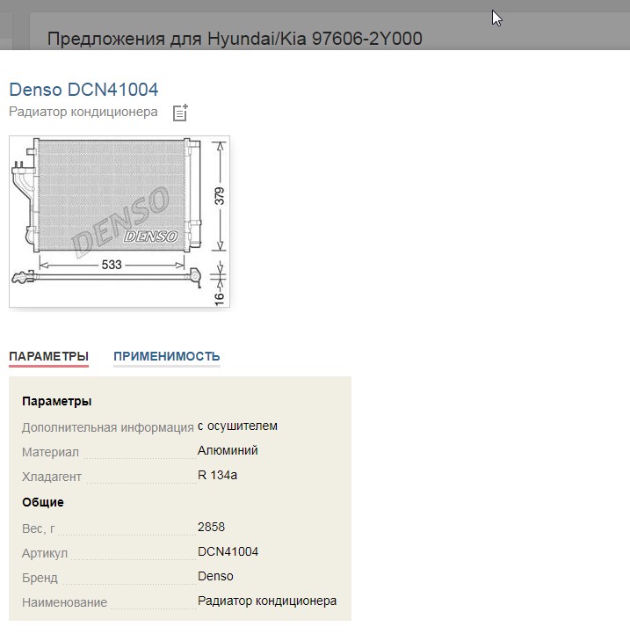Select the value R 134a
Image resolution: width=630 pixels, height=634 pixels.
point(217,475)
